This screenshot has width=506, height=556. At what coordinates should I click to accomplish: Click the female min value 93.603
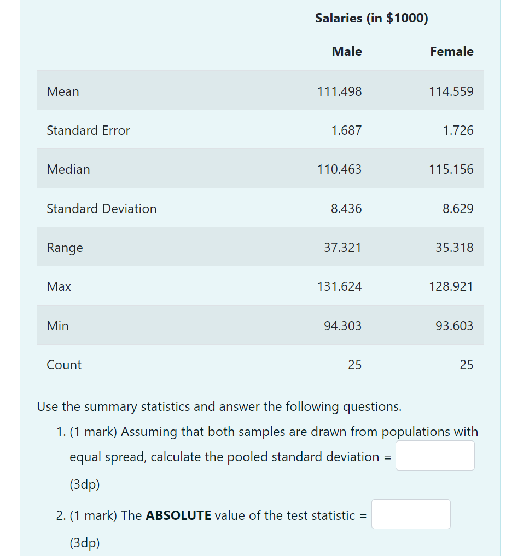pyautogui.click(x=451, y=325)
